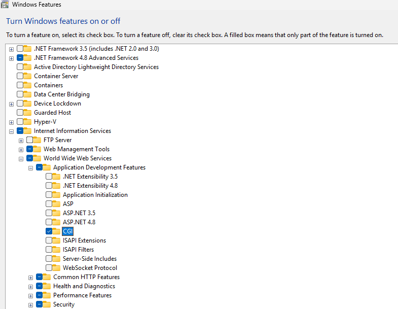Viewport: 398px width, 309px height.
Task: Expand the Common HTTP Features node
Action: (x=31, y=278)
